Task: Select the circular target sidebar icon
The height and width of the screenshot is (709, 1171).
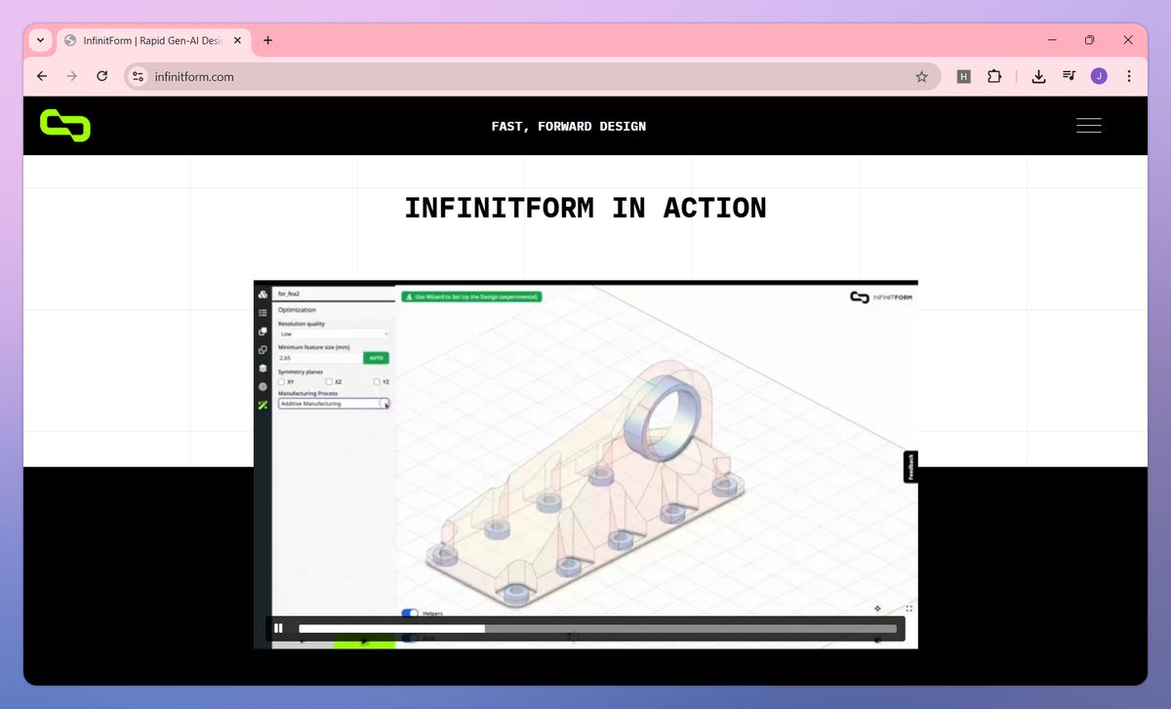Action: click(x=262, y=387)
